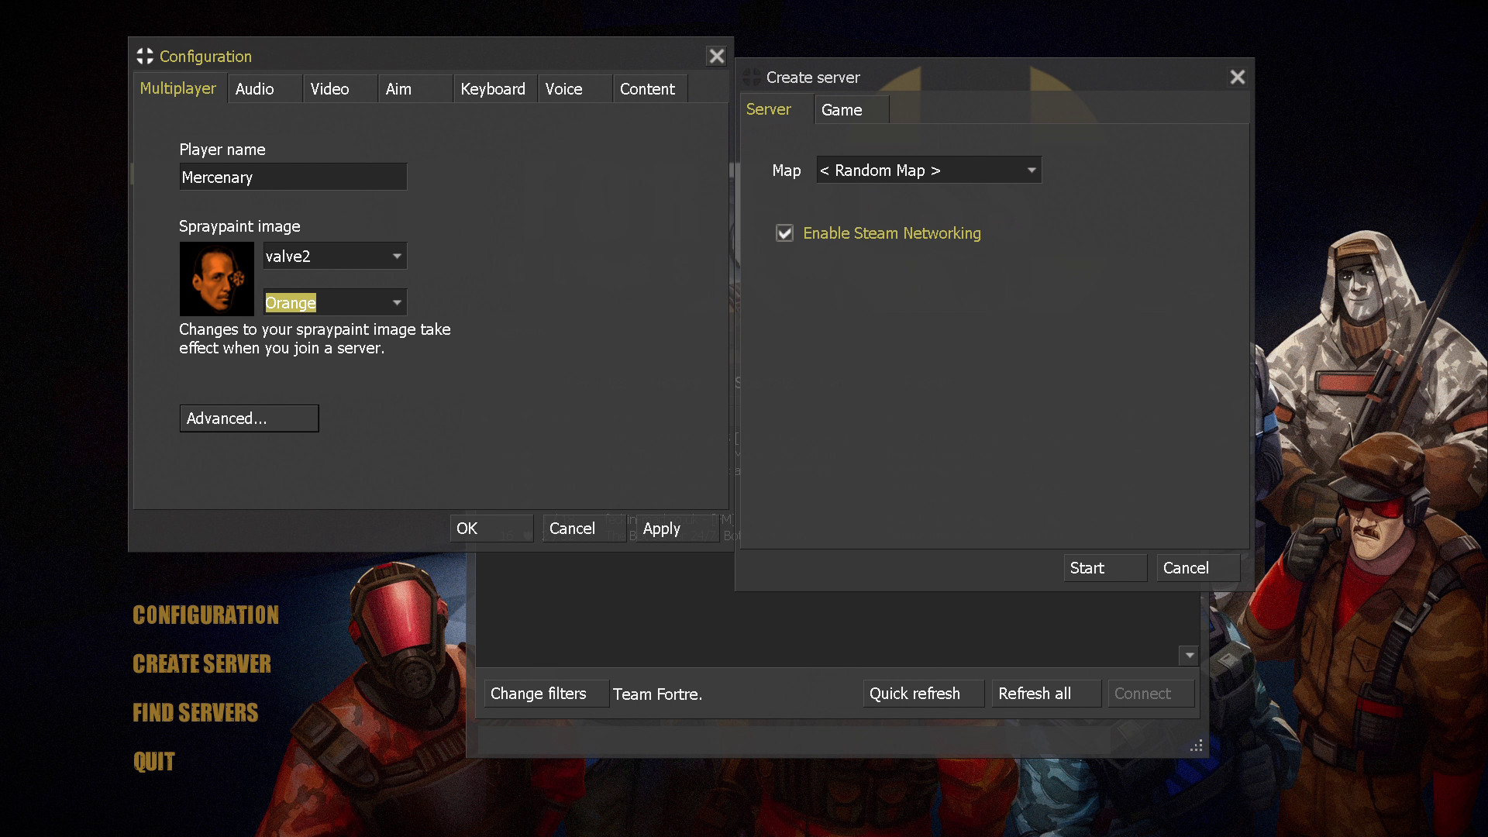Switch to the Audio tab
Viewport: 1488px width, 837px height.
255,88
